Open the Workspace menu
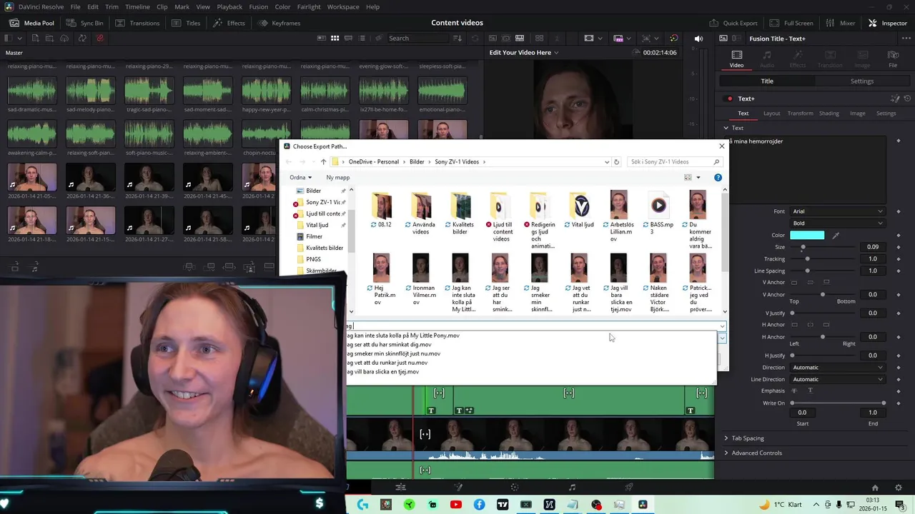The width and height of the screenshot is (915, 514). pos(343,6)
